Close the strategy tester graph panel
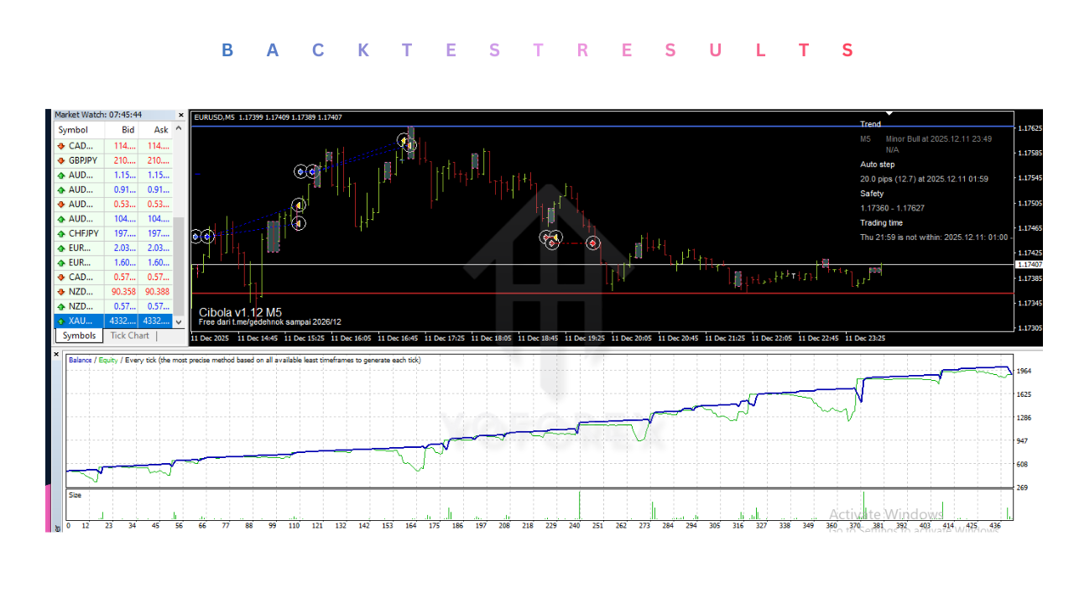The height and width of the screenshot is (604, 1074). 57,355
